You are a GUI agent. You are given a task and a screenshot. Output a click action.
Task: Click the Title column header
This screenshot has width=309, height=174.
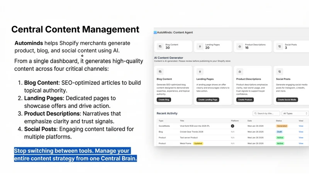182,121
